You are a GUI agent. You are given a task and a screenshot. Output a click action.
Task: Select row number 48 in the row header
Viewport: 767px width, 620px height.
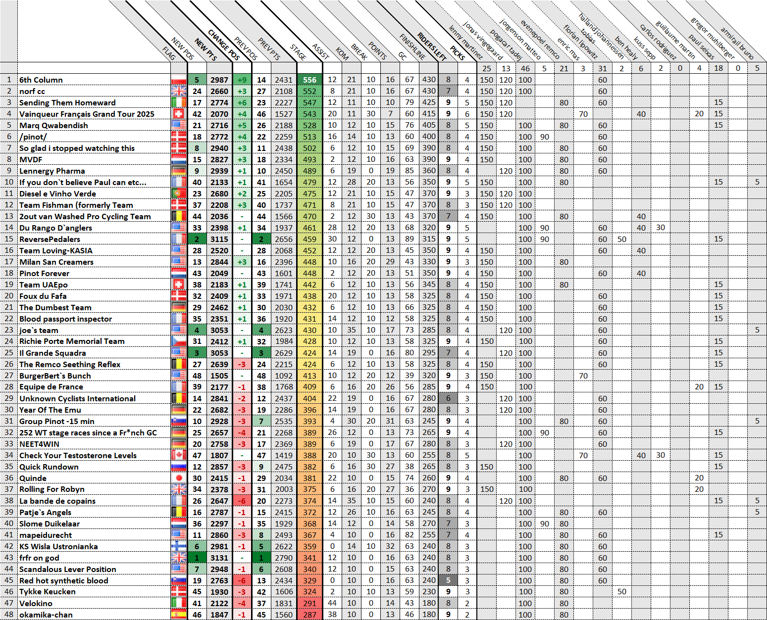(9, 615)
